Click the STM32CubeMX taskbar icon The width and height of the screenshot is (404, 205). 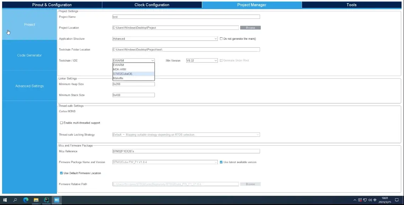(x=57, y=200)
